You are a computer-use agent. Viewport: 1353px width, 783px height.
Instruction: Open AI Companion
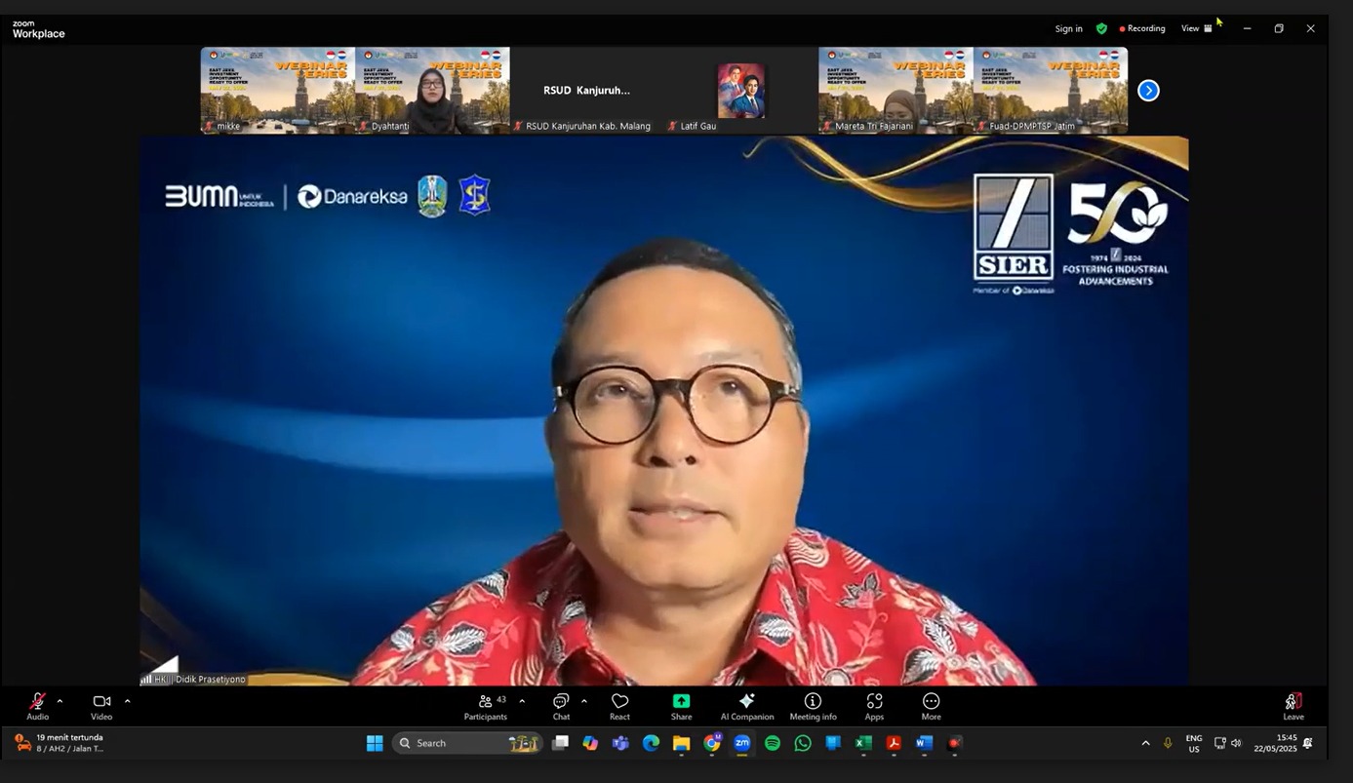[x=746, y=705]
